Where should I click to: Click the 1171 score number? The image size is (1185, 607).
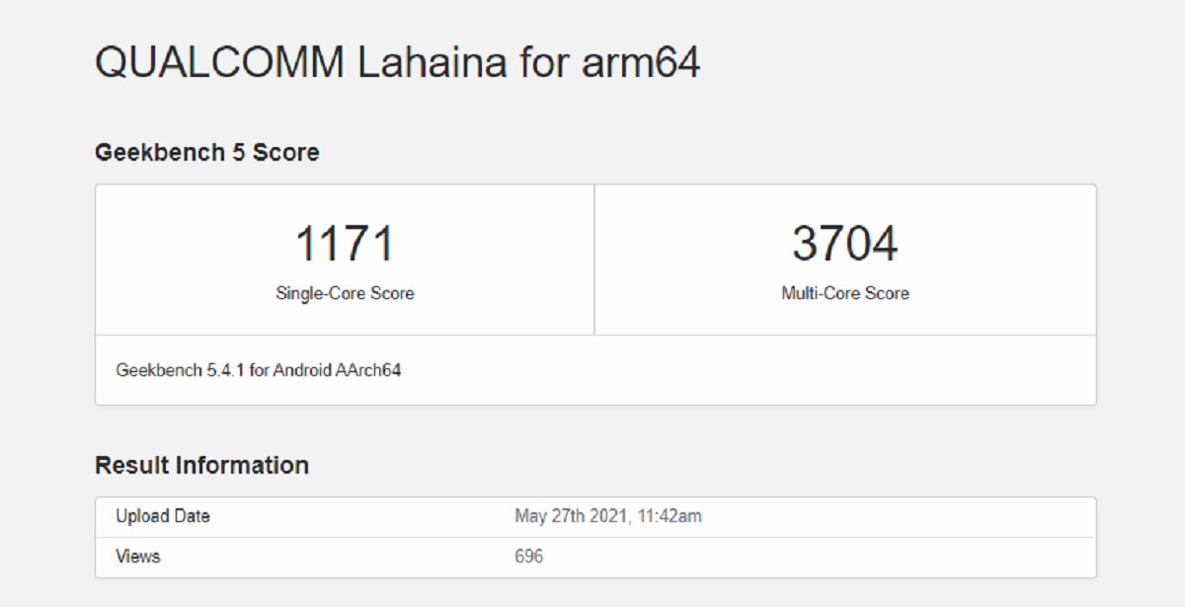point(345,244)
